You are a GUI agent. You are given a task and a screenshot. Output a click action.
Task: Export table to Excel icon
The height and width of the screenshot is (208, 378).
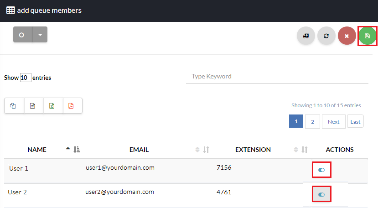[x=52, y=106]
